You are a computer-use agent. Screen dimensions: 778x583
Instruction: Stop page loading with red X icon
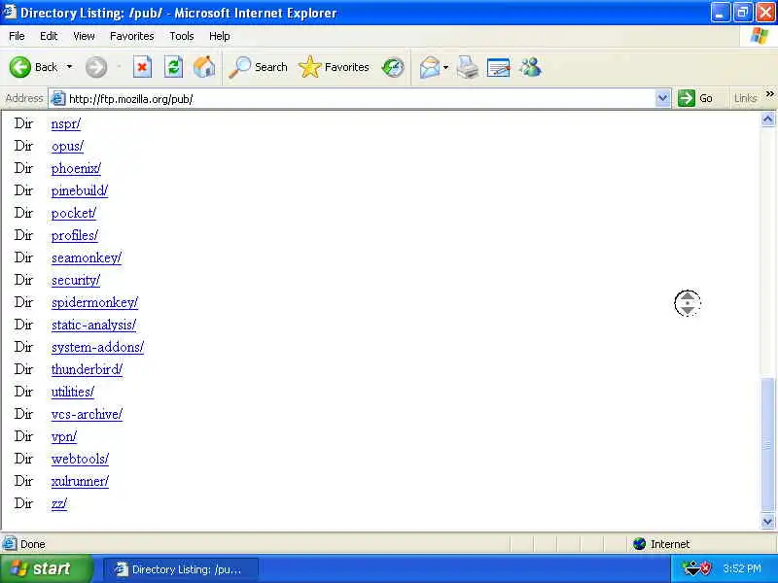142,67
